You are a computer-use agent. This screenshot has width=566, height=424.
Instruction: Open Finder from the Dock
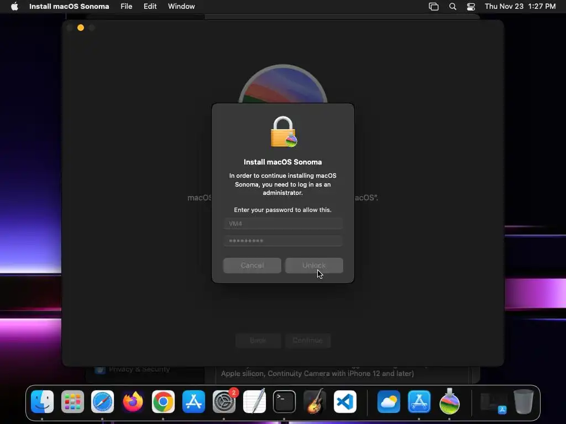(x=42, y=402)
